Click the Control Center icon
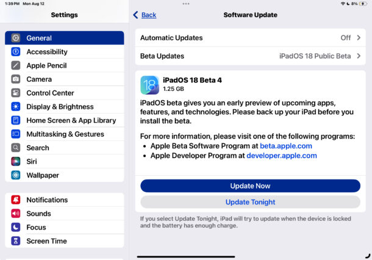The height and width of the screenshot is (260, 372). point(16,93)
